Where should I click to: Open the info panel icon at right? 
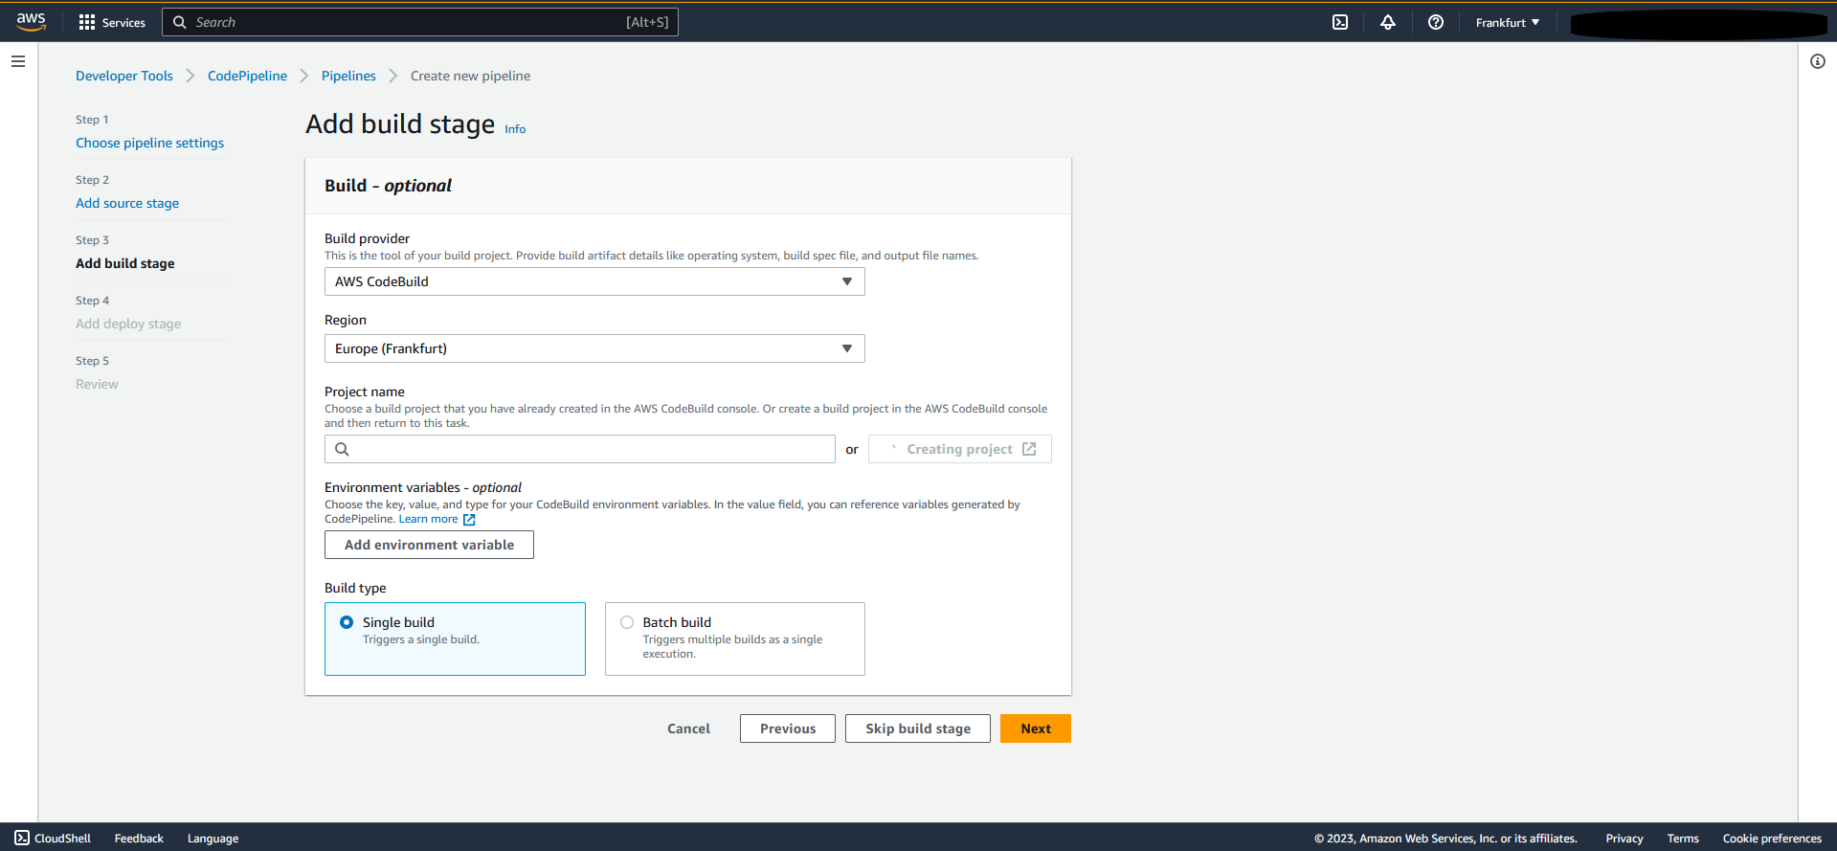1818,61
